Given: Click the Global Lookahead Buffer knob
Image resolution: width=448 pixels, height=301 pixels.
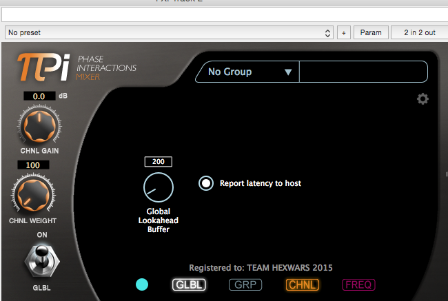Looking at the screenshot, I should 159,187.
